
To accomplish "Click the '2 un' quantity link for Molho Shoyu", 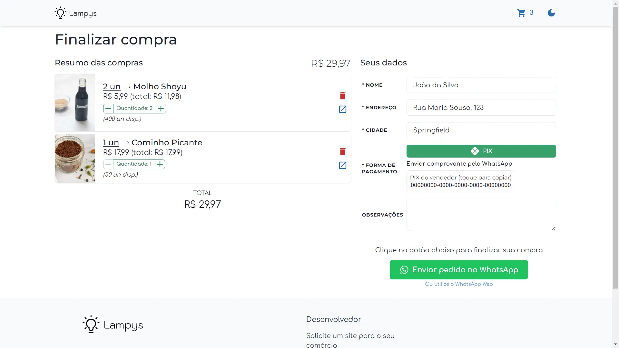I will pos(112,86).
